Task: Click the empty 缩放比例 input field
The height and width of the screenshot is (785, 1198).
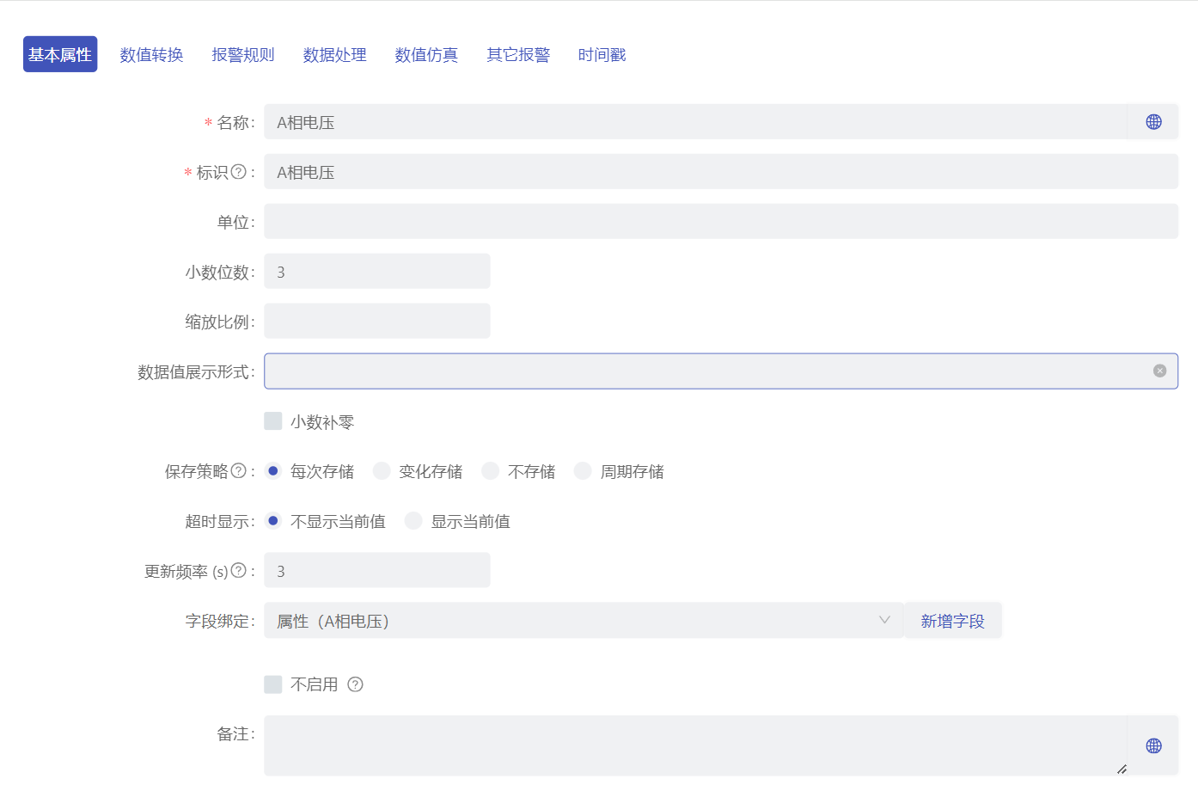Action: 377,322
